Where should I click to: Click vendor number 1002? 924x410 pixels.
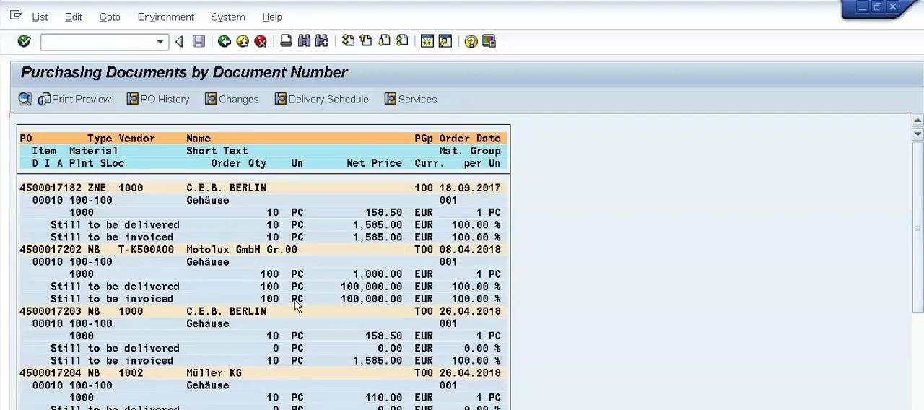[x=131, y=373]
